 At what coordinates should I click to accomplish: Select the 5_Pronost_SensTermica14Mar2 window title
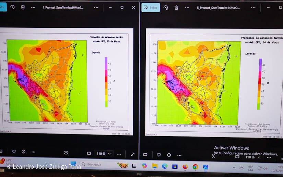tap(217, 8)
